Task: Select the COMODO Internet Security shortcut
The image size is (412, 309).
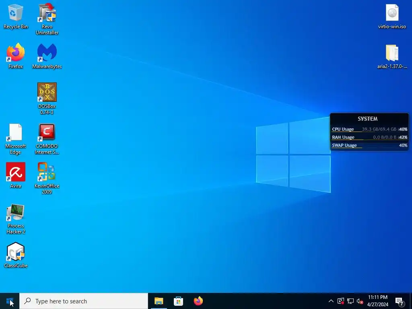Action: (x=47, y=139)
